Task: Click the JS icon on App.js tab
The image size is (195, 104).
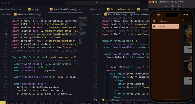Action: point(30,9)
